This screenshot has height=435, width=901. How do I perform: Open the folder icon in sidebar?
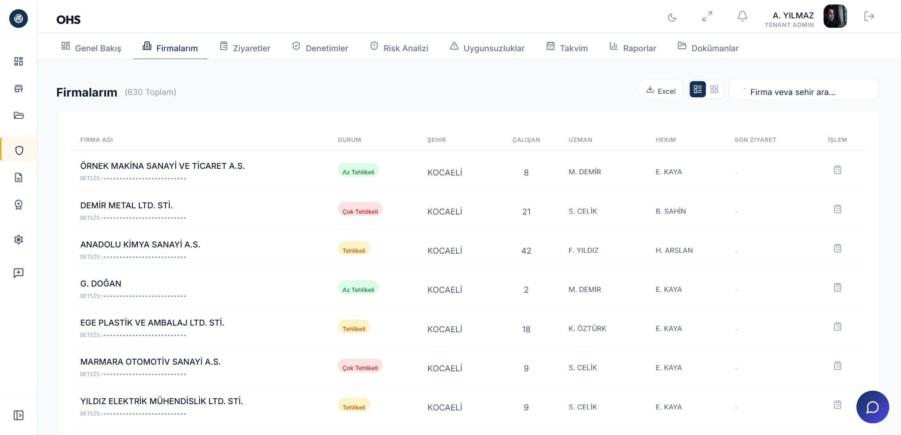click(18, 115)
